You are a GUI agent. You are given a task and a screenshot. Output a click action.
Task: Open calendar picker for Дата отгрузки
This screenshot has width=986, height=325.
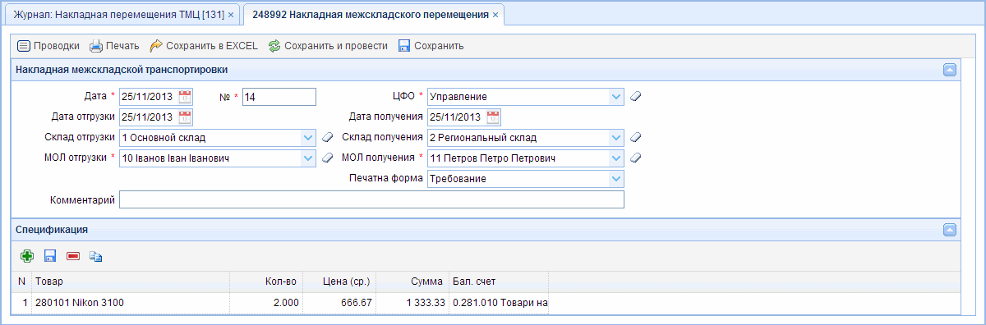click(x=185, y=117)
